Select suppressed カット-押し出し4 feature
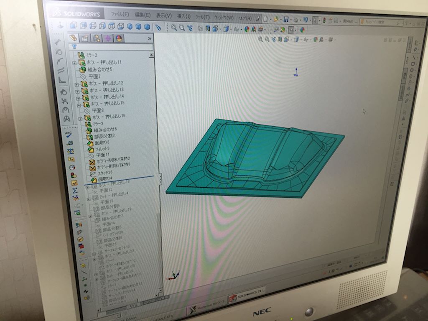This screenshot has height=321, width=428. pos(110,196)
